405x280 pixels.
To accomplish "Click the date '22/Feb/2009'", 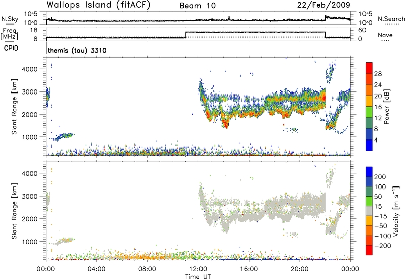I will (x=323, y=5).
